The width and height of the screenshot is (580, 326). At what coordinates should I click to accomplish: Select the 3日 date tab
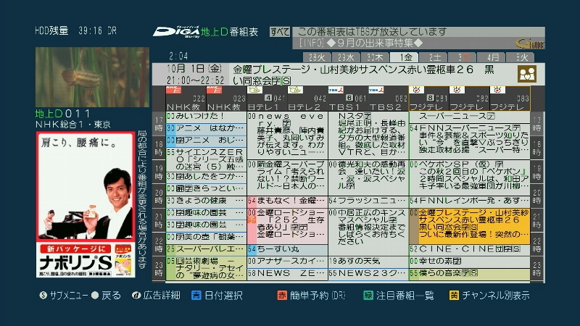(463, 58)
